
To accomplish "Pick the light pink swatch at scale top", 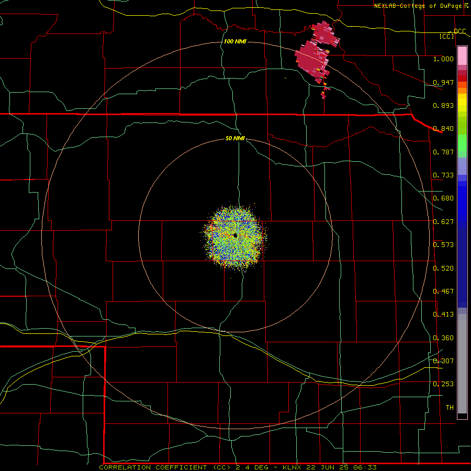I will click(x=462, y=56).
